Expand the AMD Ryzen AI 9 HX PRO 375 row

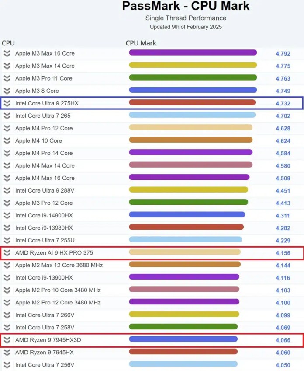click(x=7, y=253)
